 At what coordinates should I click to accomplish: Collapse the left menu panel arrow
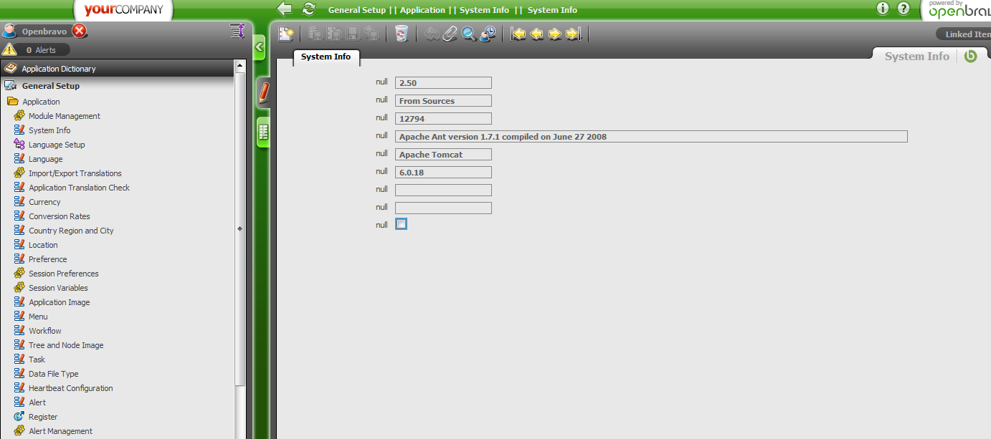pos(260,48)
